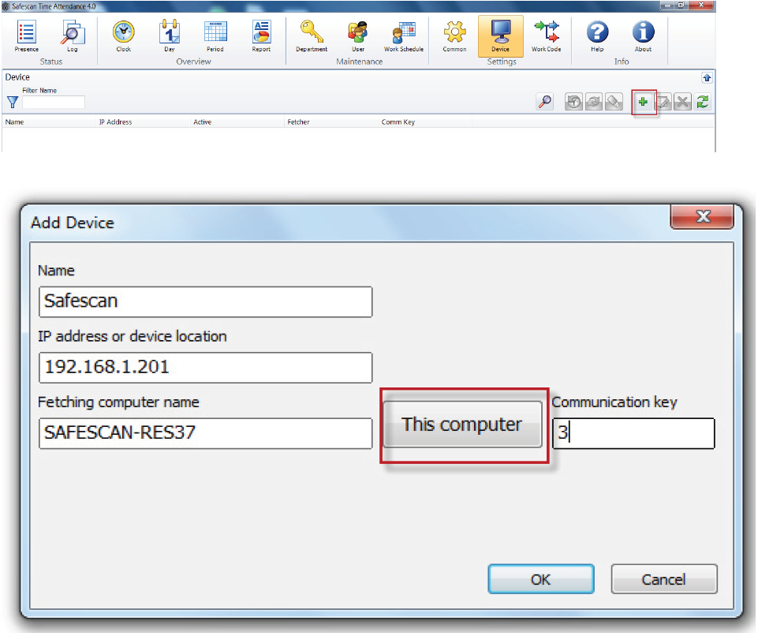Open Common settings
The width and height of the screenshot is (758, 636).
[454, 36]
